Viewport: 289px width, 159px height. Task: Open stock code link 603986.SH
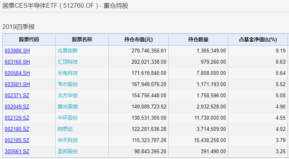(17, 51)
